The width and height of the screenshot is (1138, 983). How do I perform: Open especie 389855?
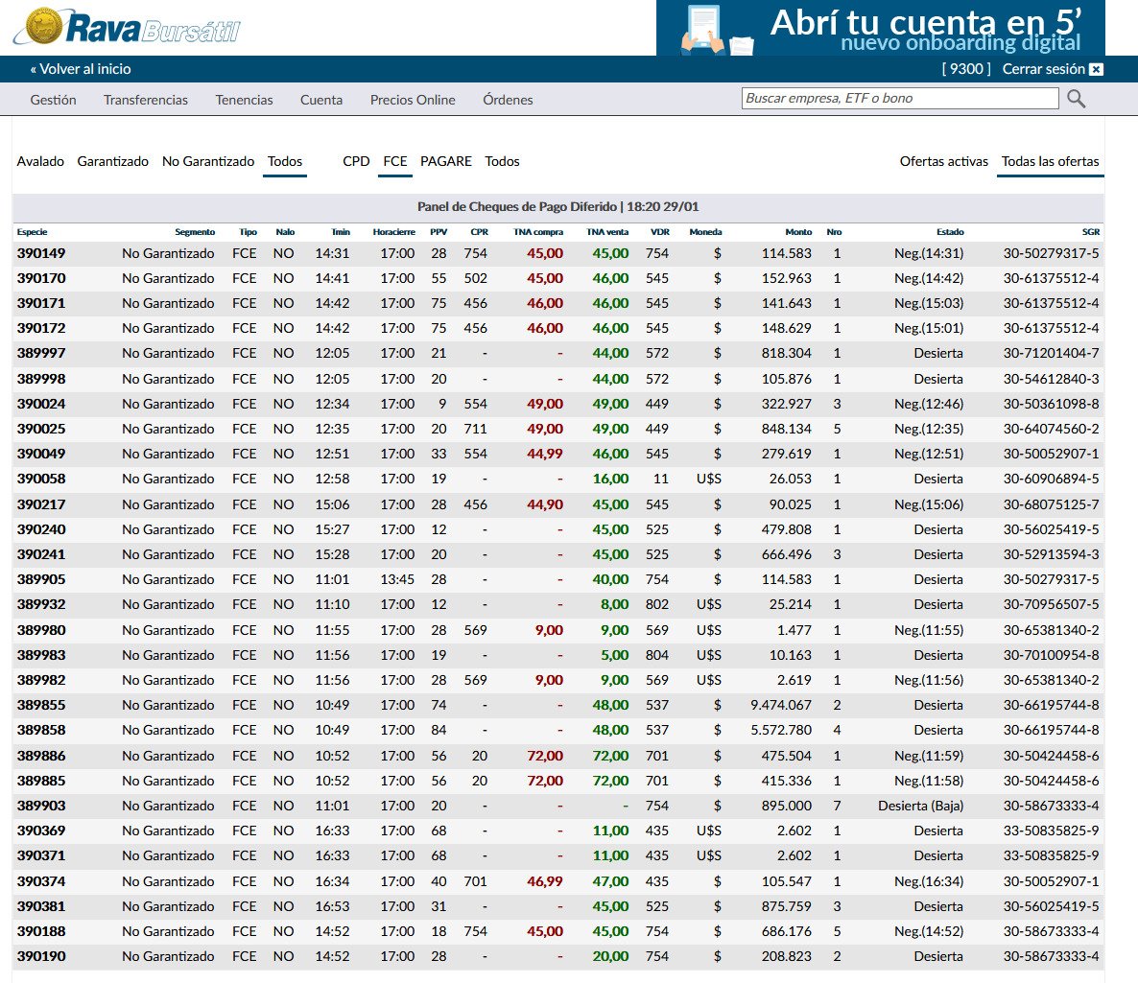click(x=40, y=705)
